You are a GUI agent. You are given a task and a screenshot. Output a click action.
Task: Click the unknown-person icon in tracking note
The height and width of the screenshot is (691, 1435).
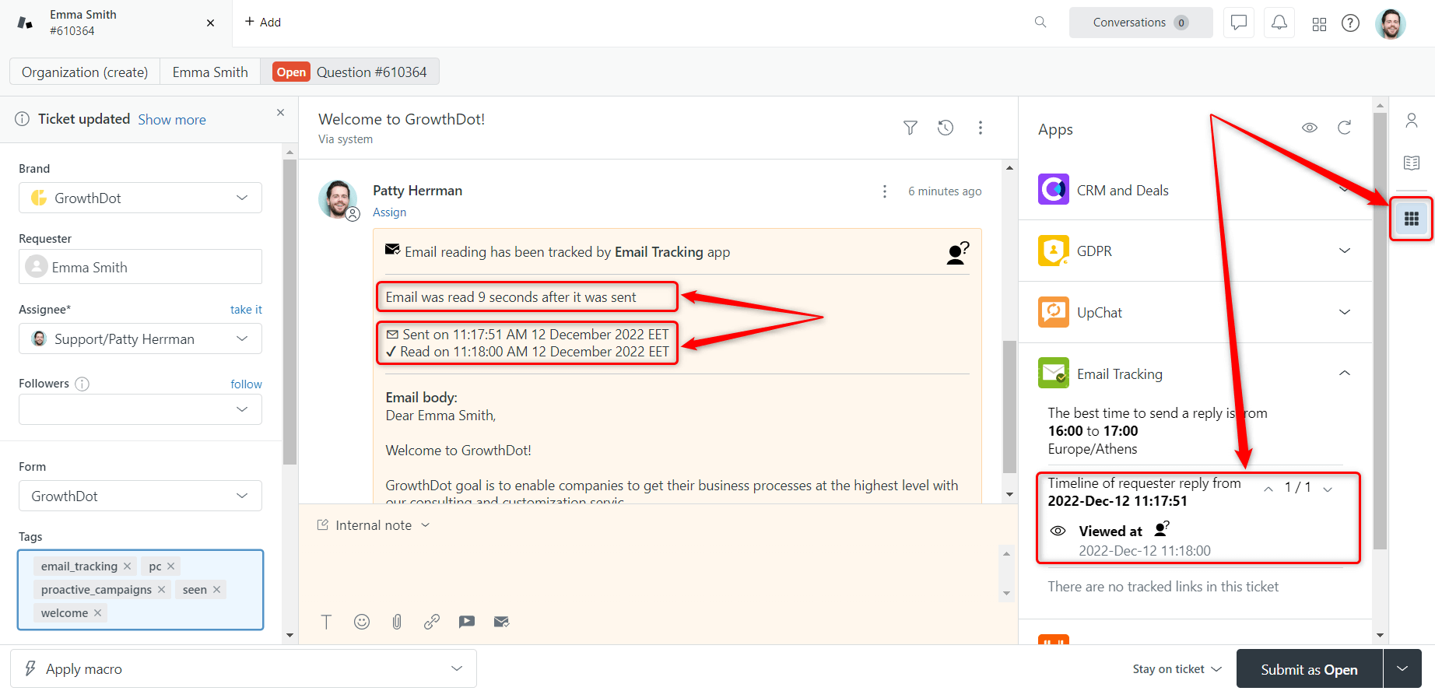[x=958, y=253]
